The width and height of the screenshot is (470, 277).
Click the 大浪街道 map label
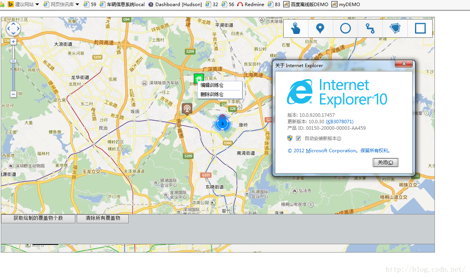click(63, 44)
